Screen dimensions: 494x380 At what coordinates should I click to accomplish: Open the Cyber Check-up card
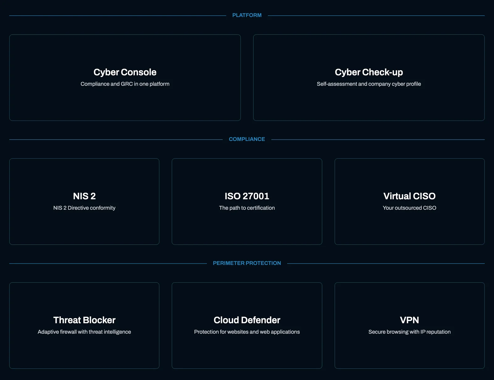(369, 78)
